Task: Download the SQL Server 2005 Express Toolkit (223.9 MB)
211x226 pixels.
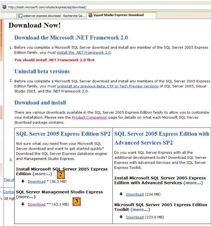Action: coord(135,217)
